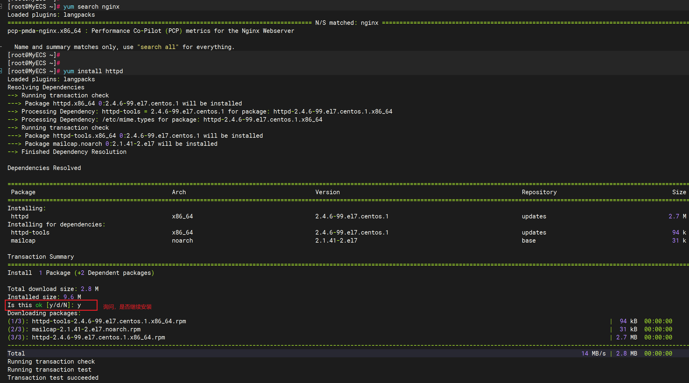Screen dimensions: 689x383
Task: Click the fold end marker beside Name and summary
Action: pyautogui.click(x=1, y=47)
